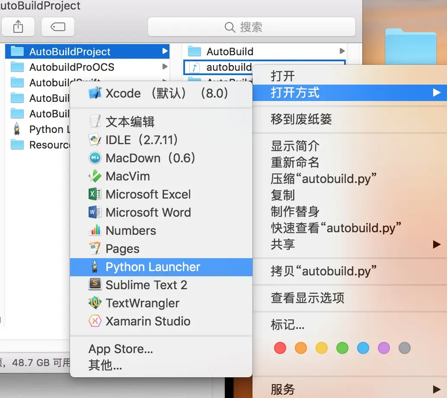The image size is (447, 398).
Task: Click the Numbers chart icon
Action: tap(95, 231)
